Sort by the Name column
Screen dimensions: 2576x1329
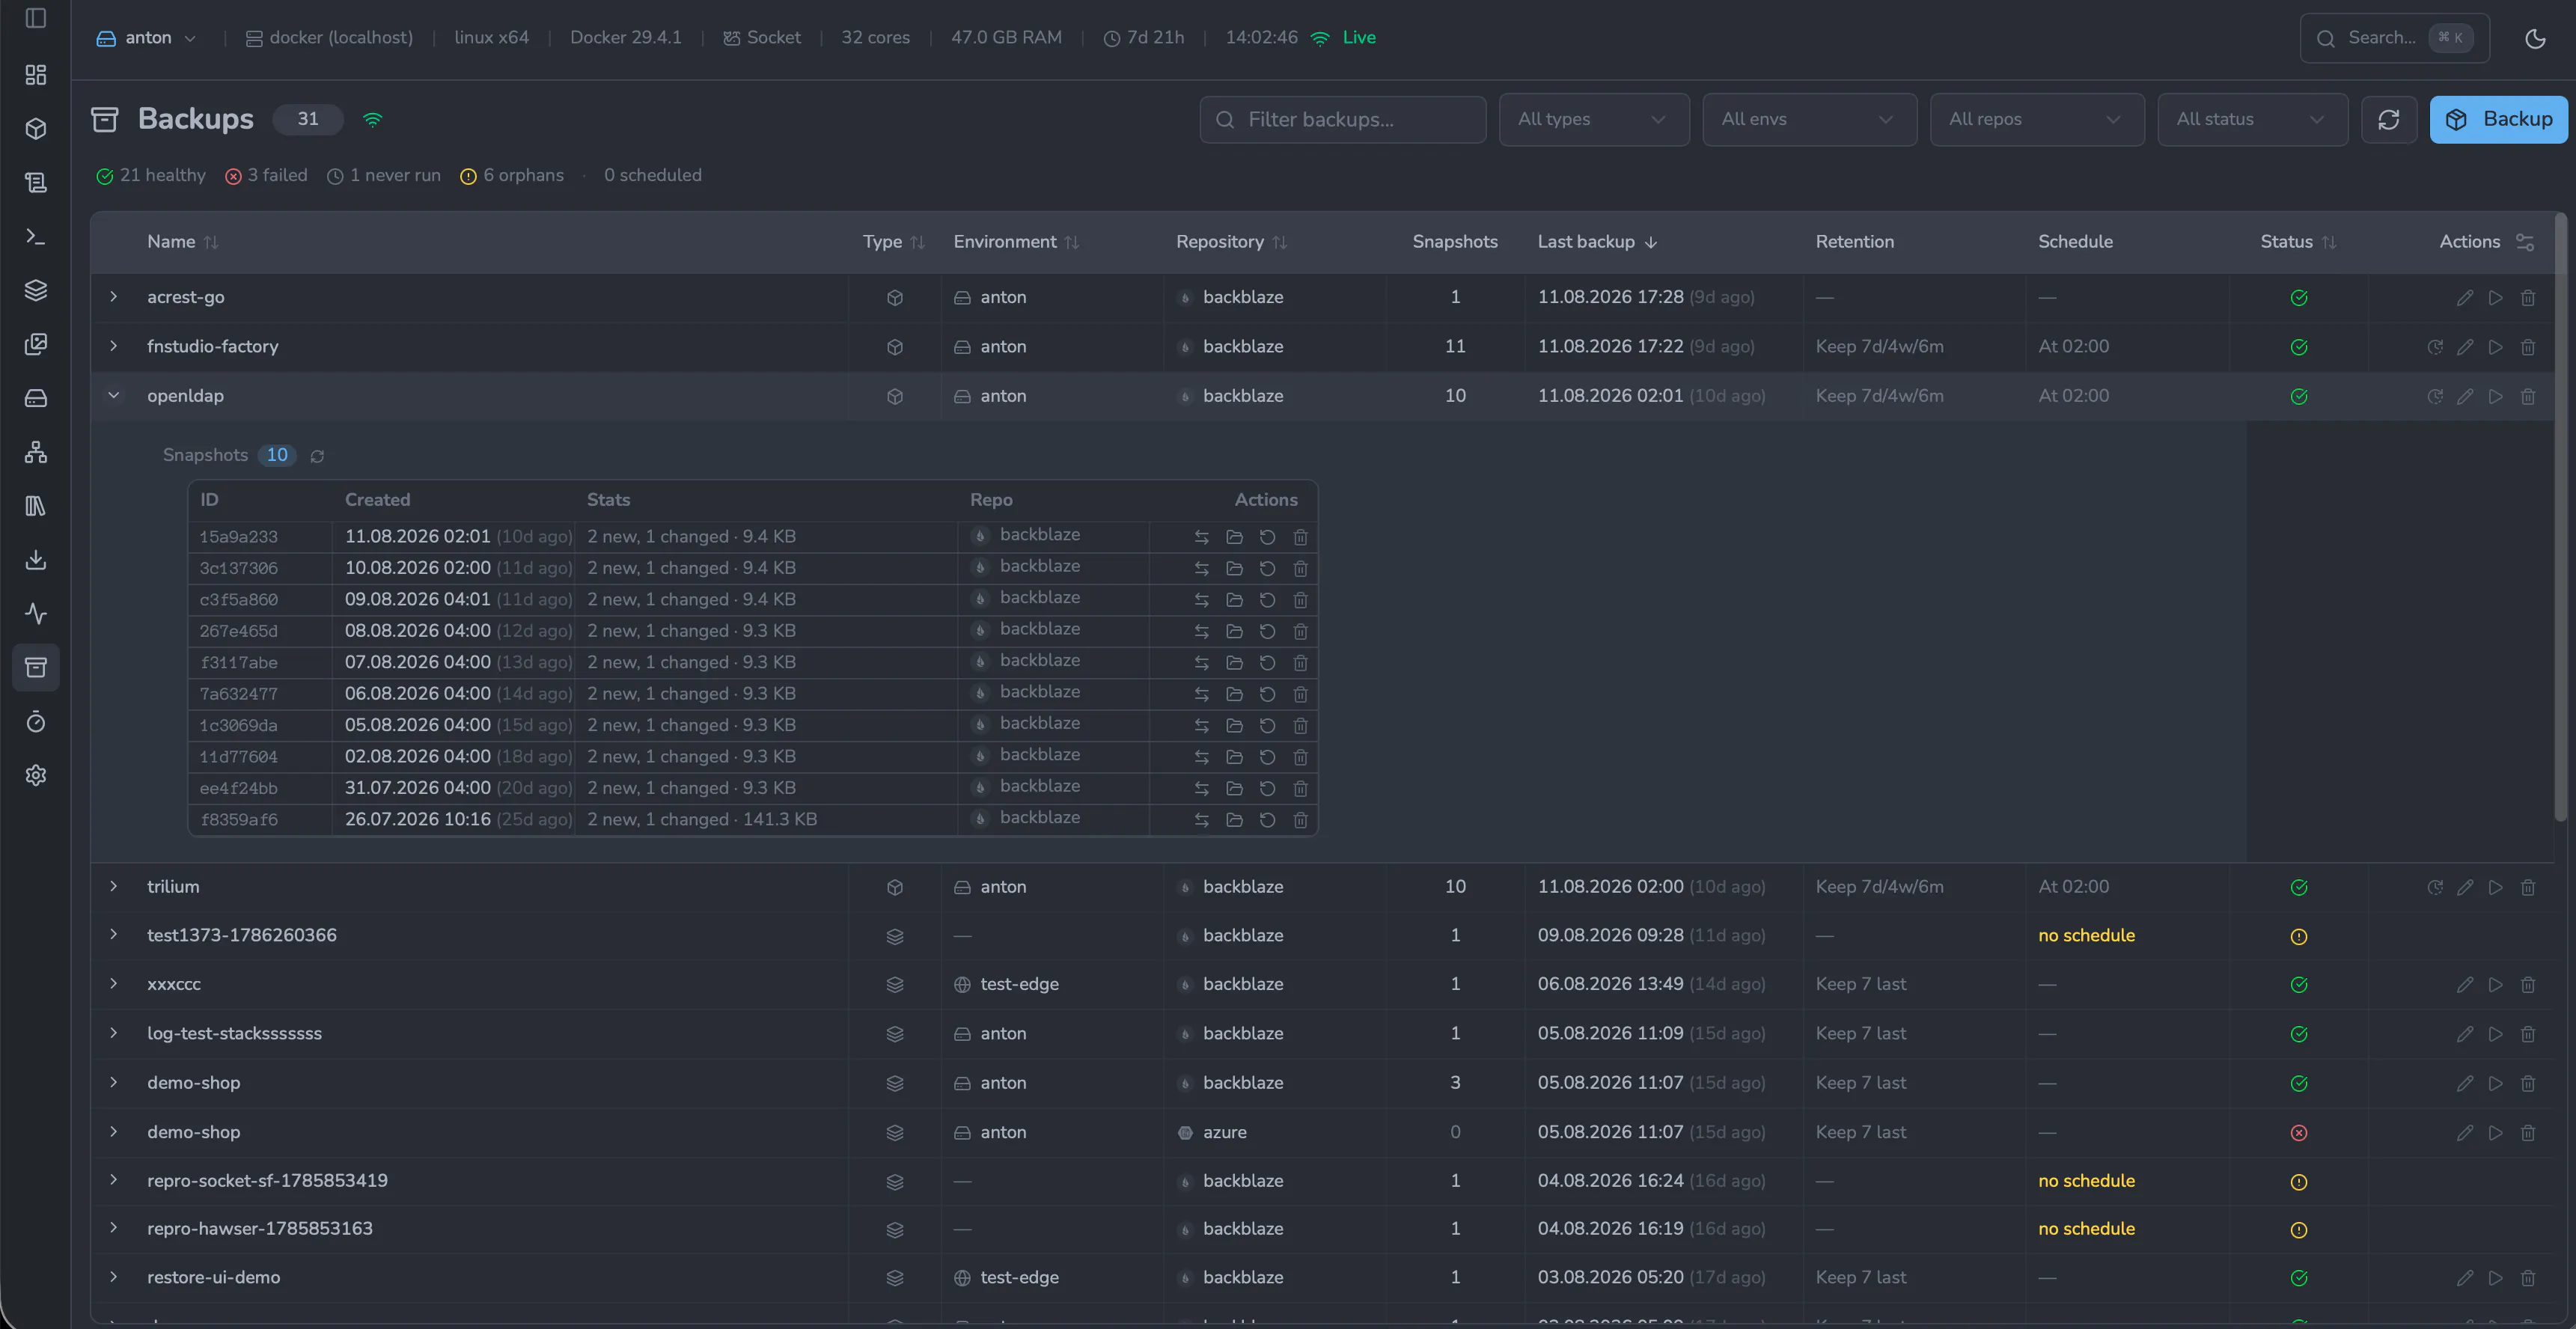(x=182, y=242)
